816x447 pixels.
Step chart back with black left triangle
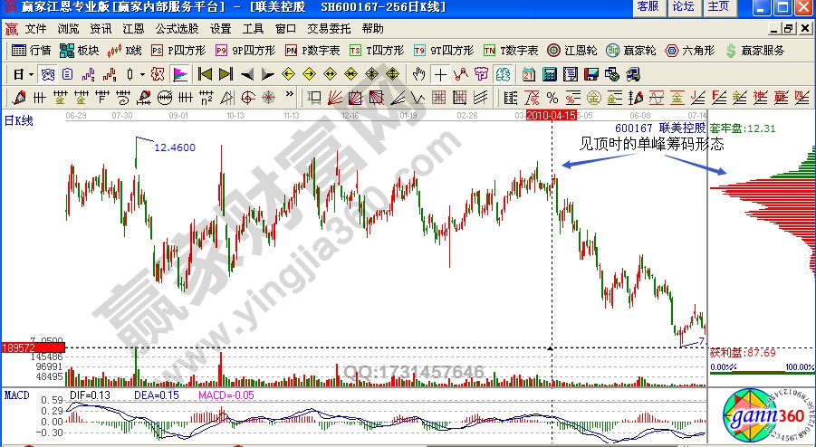coord(247,75)
